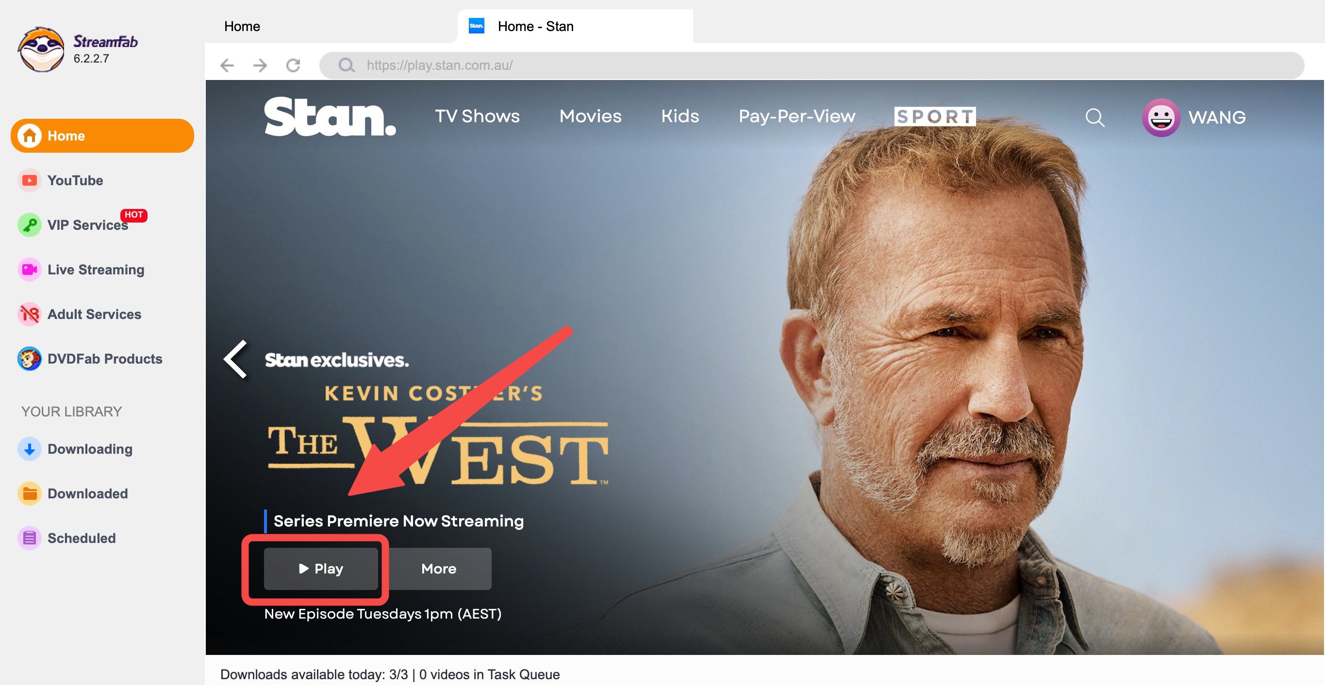Open the Live Streaming label in sidebar
Viewport: 1325px width, 685px height.
96,270
